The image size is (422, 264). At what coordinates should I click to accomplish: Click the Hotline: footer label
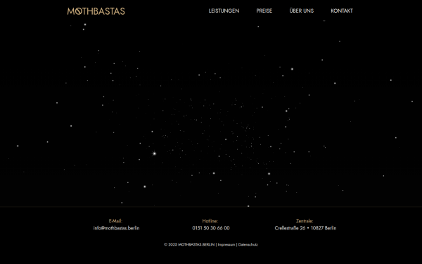[210, 221]
